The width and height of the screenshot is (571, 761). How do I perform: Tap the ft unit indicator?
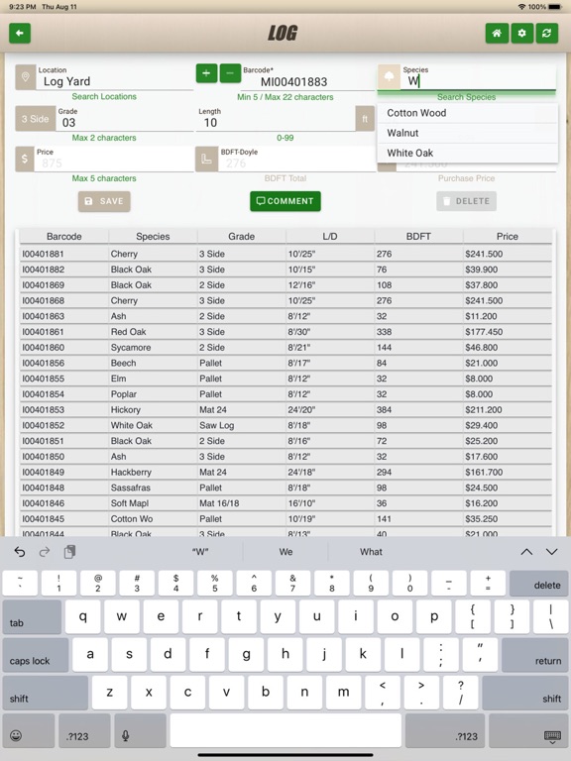[365, 119]
